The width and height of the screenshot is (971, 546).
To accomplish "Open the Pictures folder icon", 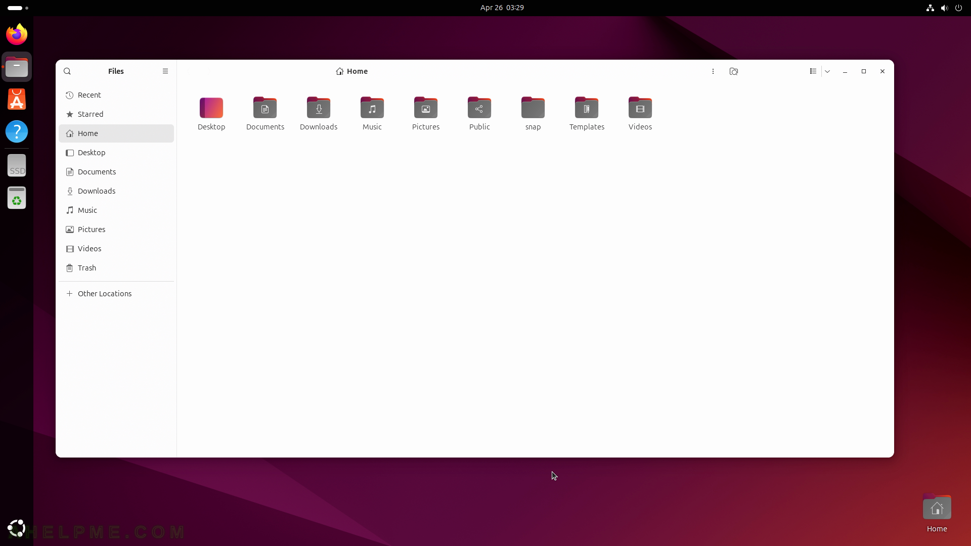I will coord(426,108).
